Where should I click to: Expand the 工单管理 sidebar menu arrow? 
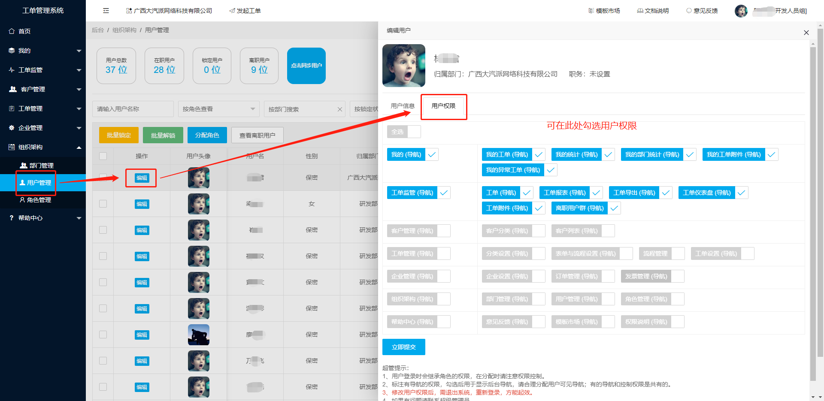[x=79, y=109]
